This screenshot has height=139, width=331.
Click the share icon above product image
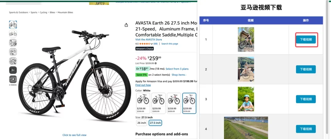tap(126, 25)
